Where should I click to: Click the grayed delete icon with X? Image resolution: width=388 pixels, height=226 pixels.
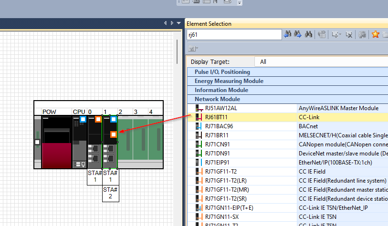[x=349, y=35]
